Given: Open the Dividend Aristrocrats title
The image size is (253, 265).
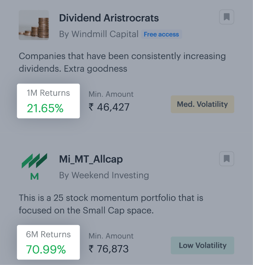Looking at the screenshot, I should click(x=109, y=18).
